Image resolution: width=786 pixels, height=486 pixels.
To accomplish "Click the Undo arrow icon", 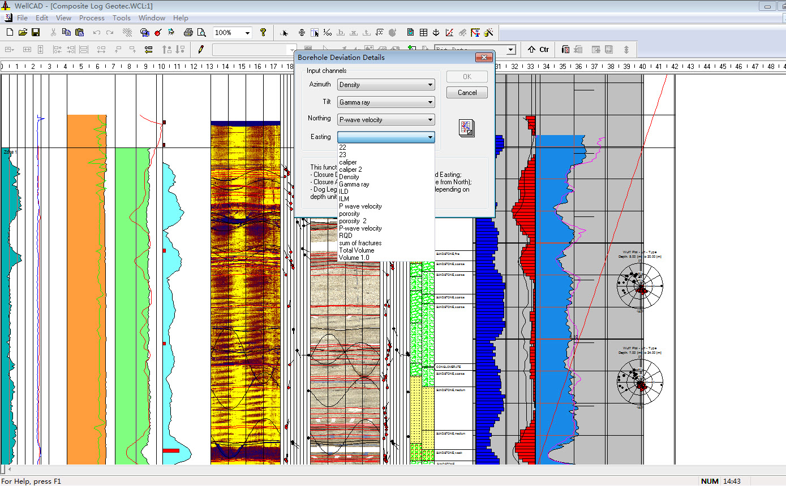I will coord(97,32).
